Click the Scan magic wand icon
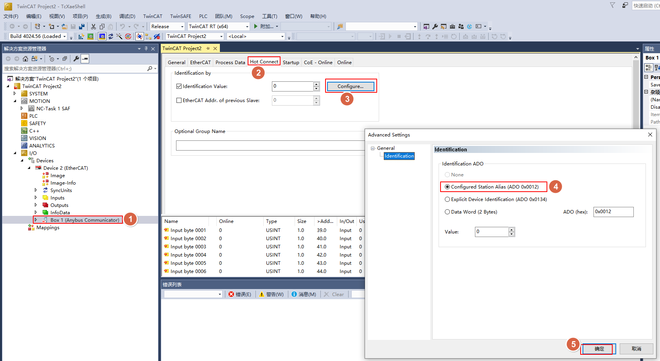This screenshot has height=361, width=660. pyautogui.click(x=119, y=36)
